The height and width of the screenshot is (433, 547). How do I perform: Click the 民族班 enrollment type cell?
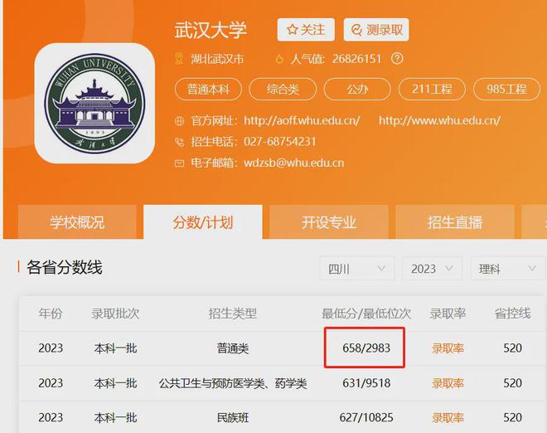click(233, 417)
